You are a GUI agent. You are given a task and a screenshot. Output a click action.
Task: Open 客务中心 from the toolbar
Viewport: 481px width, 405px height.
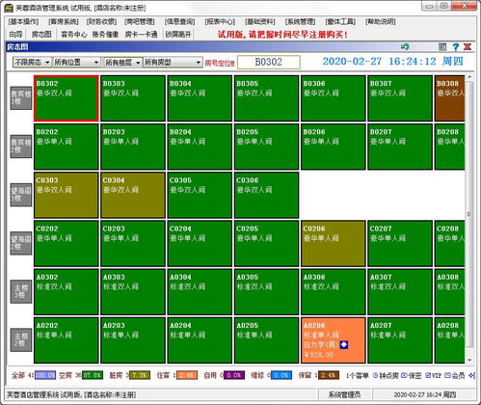(73, 34)
